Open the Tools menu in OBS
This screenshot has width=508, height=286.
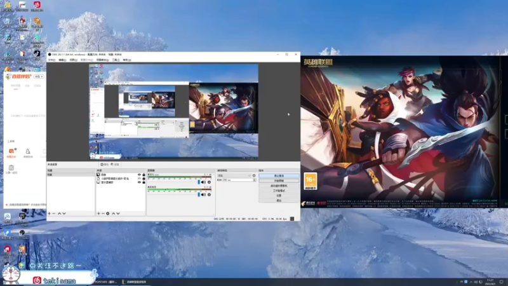click(x=116, y=60)
